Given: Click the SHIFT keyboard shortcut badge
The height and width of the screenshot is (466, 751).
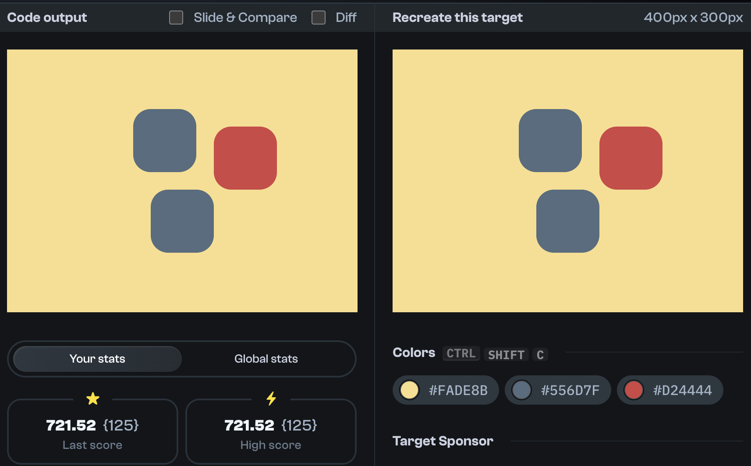Looking at the screenshot, I should (506, 354).
